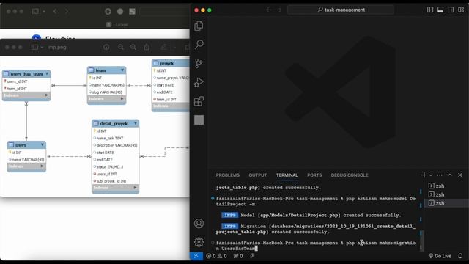Create a new terminal with plus icon

tap(424, 175)
